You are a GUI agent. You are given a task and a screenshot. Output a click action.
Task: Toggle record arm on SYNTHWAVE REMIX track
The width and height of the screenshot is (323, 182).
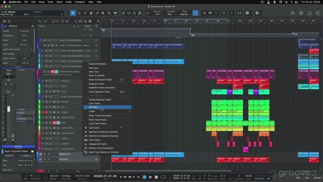[x=52, y=72]
